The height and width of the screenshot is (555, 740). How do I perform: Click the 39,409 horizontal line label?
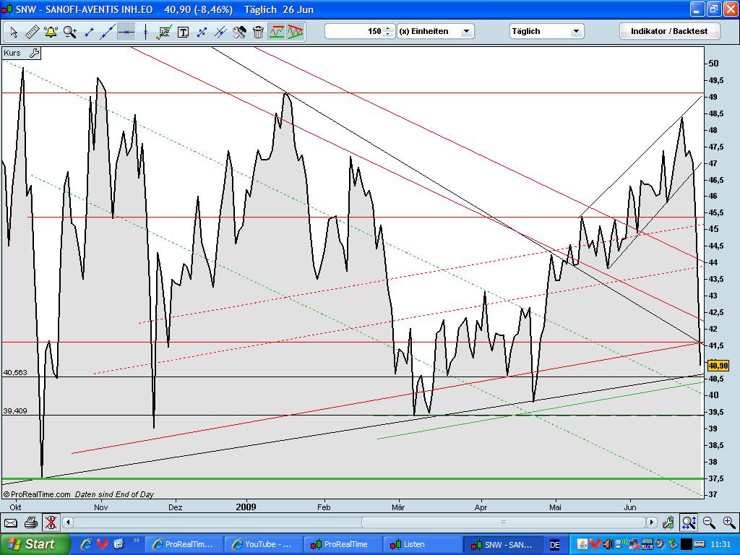[x=15, y=410]
